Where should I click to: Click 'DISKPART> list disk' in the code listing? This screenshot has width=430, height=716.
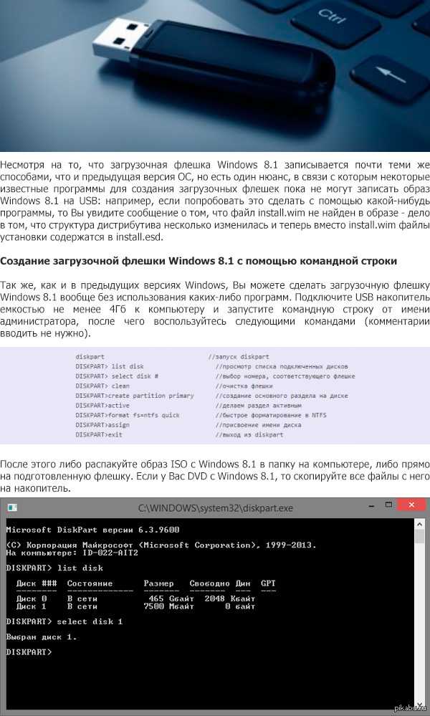coord(110,366)
